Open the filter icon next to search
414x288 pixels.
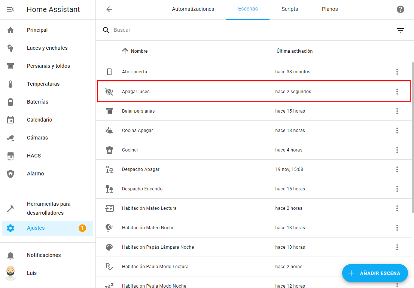pos(401,30)
